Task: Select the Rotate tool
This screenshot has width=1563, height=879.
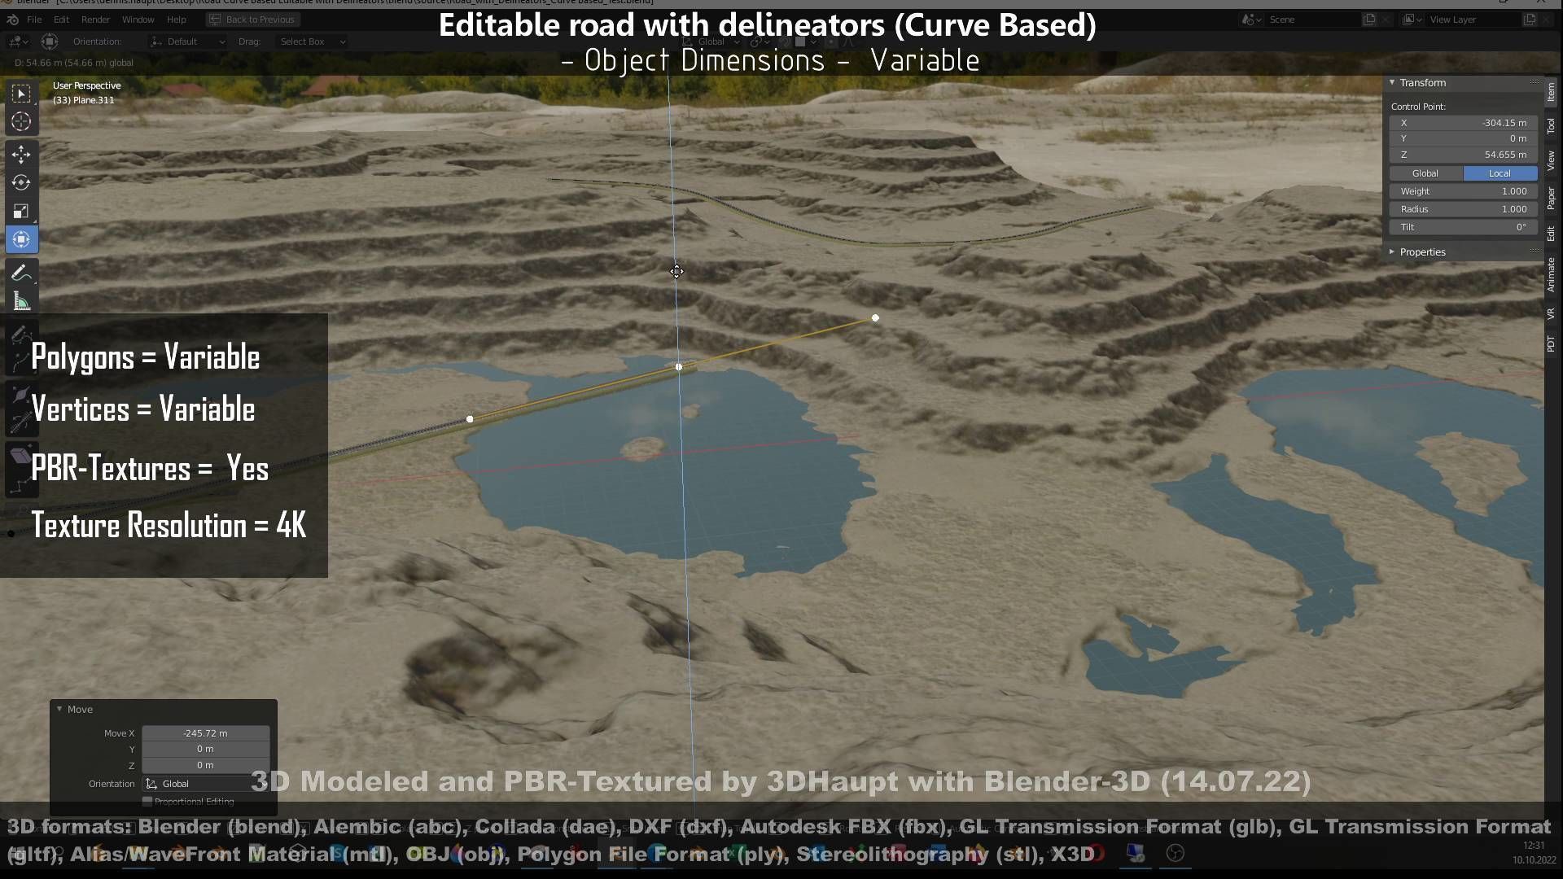Action: point(21,182)
